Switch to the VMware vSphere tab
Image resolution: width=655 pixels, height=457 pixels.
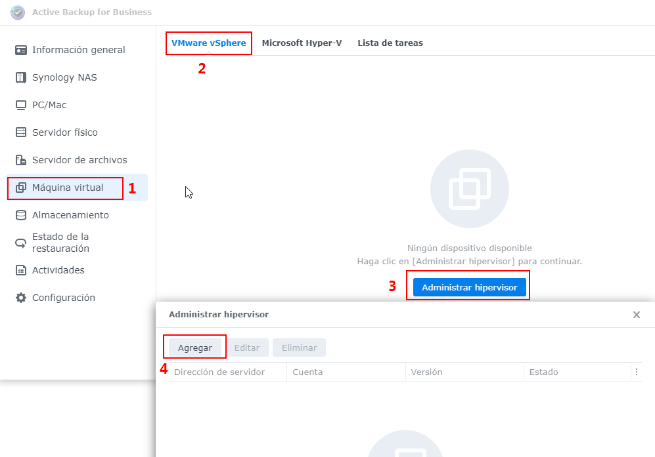[x=208, y=43]
